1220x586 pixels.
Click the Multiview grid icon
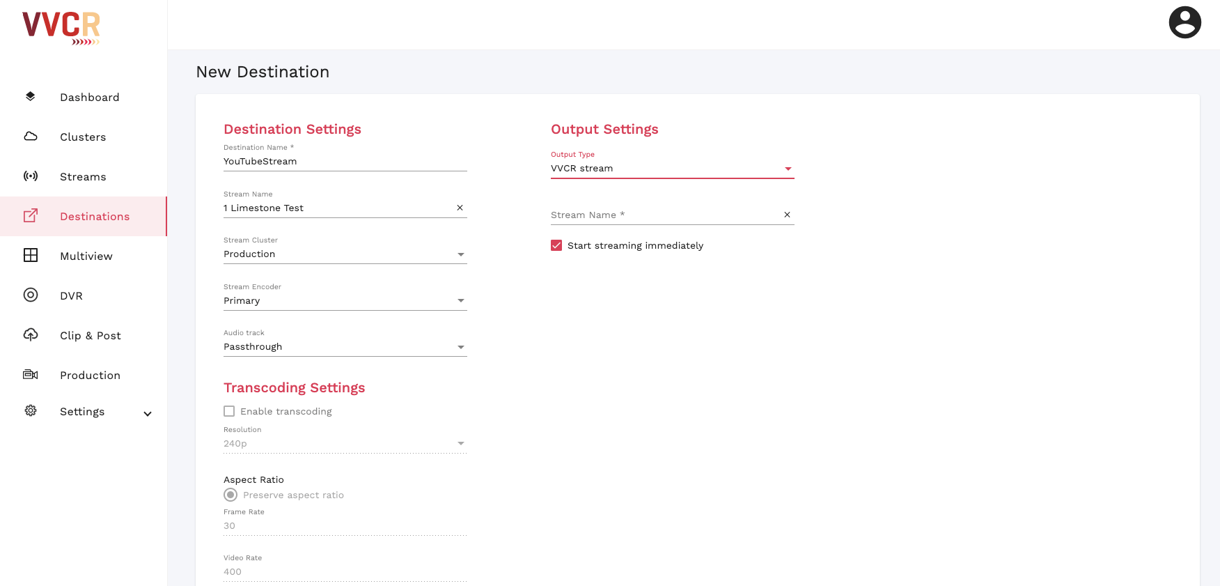coord(31,256)
